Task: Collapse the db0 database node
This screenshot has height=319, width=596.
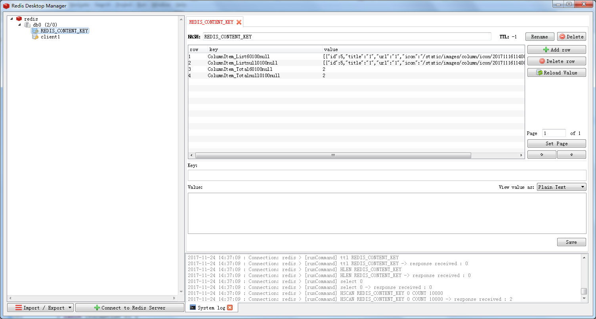Action: coord(20,25)
